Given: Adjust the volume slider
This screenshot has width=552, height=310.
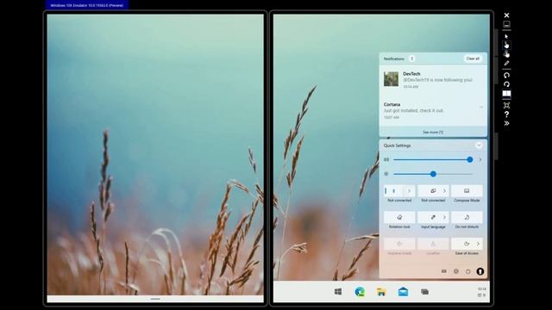Looking at the screenshot, I should pos(433,159).
